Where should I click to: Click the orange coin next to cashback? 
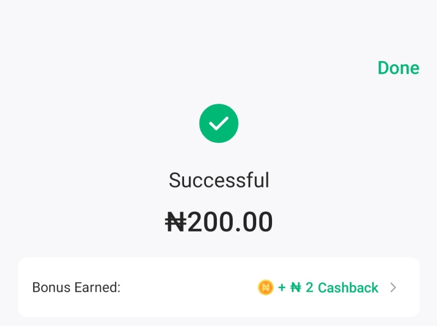pos(265,287)
